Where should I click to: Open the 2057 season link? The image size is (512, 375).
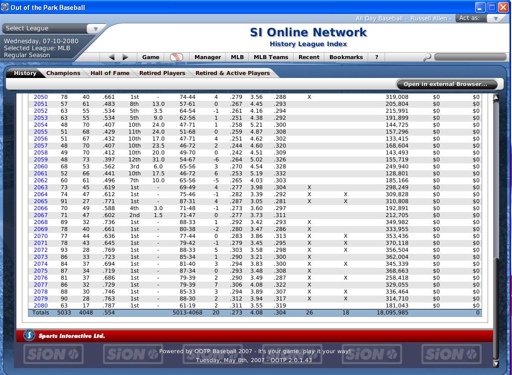(x=41, y=146)
